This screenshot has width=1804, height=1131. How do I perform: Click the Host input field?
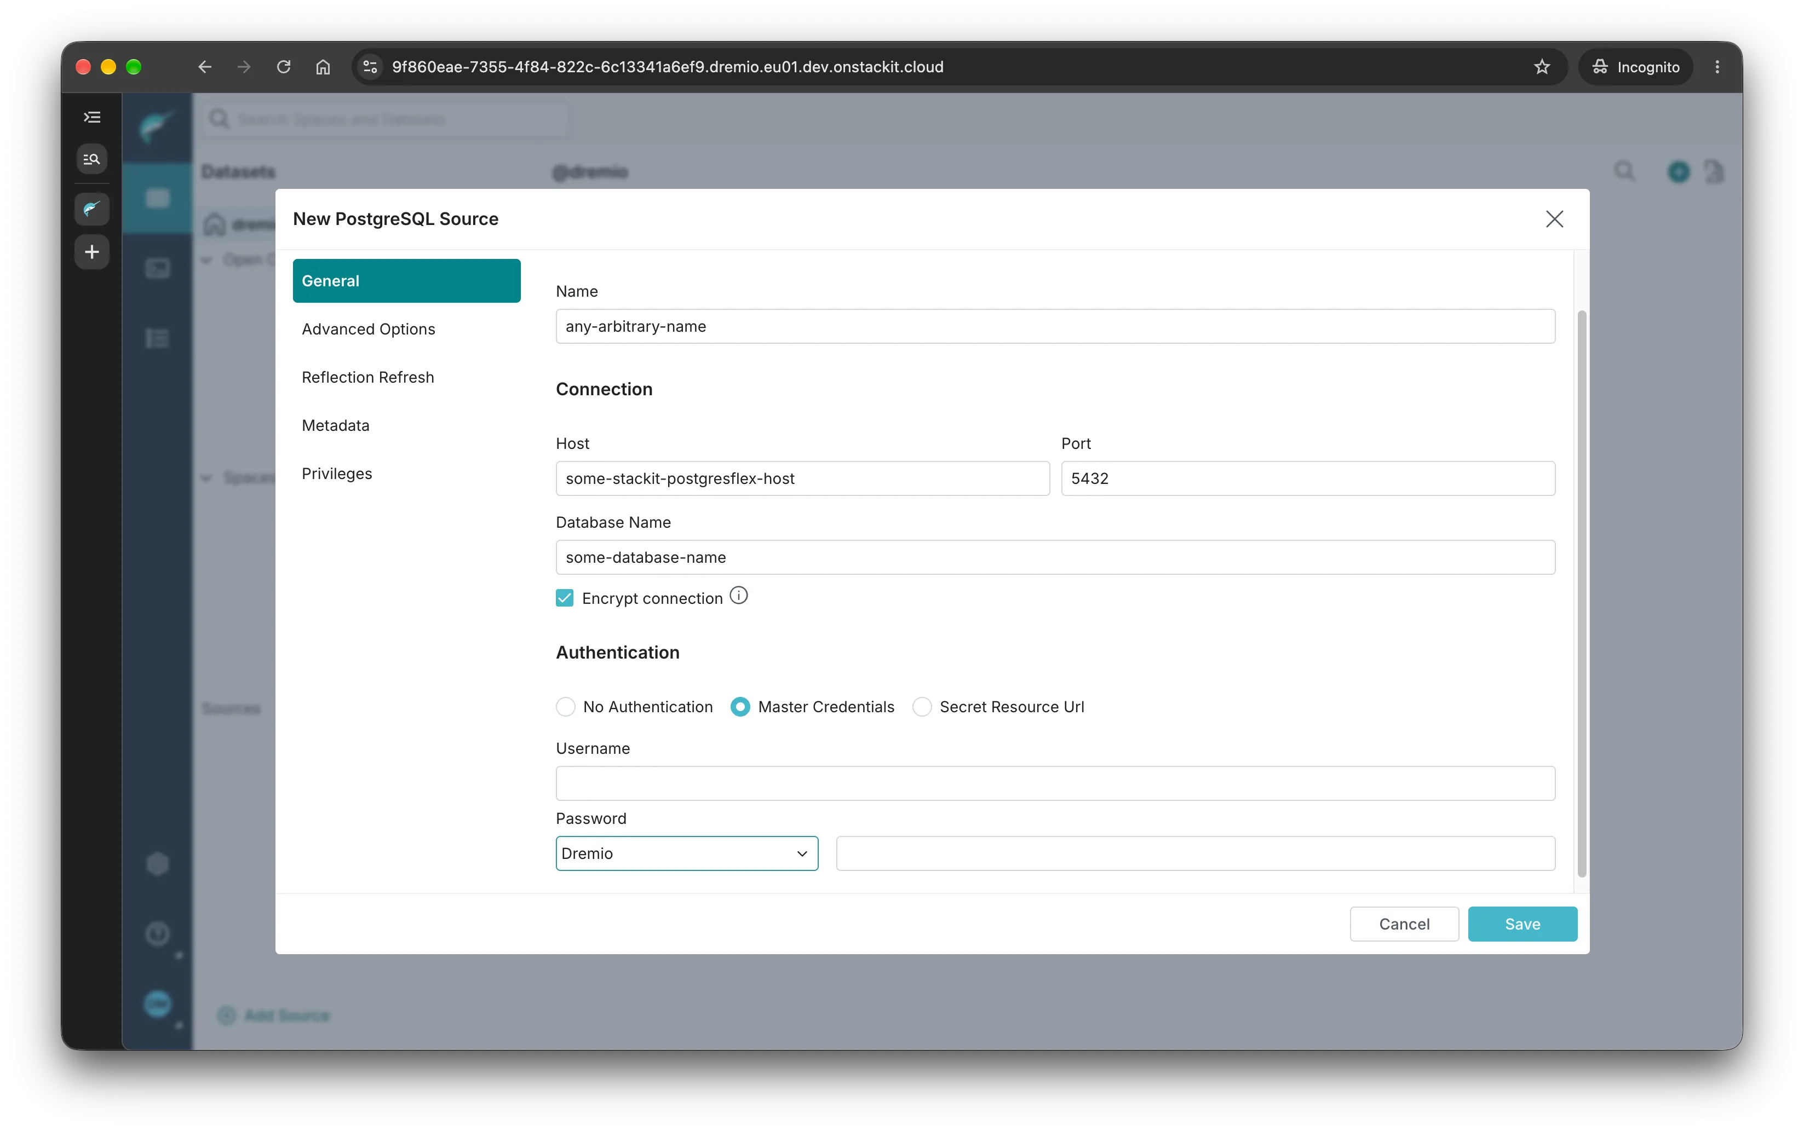802,478
